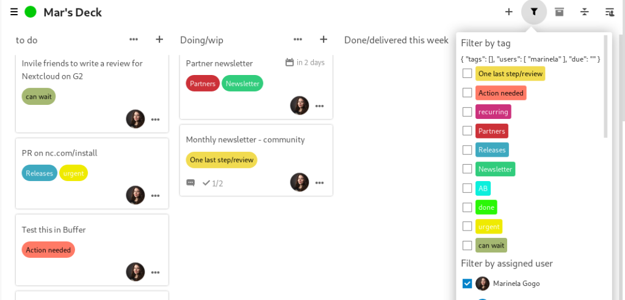Open Doing/wip stack three-dot menu
This screenshot has width=625, height=300.
tap(298, 40)
